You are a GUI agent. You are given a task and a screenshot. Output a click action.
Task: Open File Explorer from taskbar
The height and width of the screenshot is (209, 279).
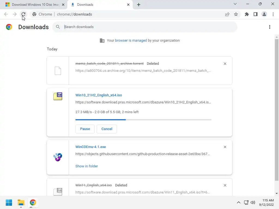(x=21, y=202)
